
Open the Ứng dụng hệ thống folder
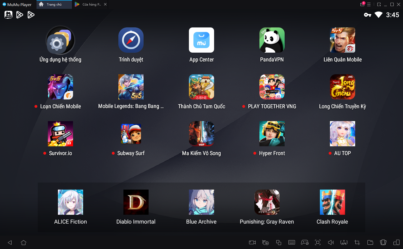point(60,40)
